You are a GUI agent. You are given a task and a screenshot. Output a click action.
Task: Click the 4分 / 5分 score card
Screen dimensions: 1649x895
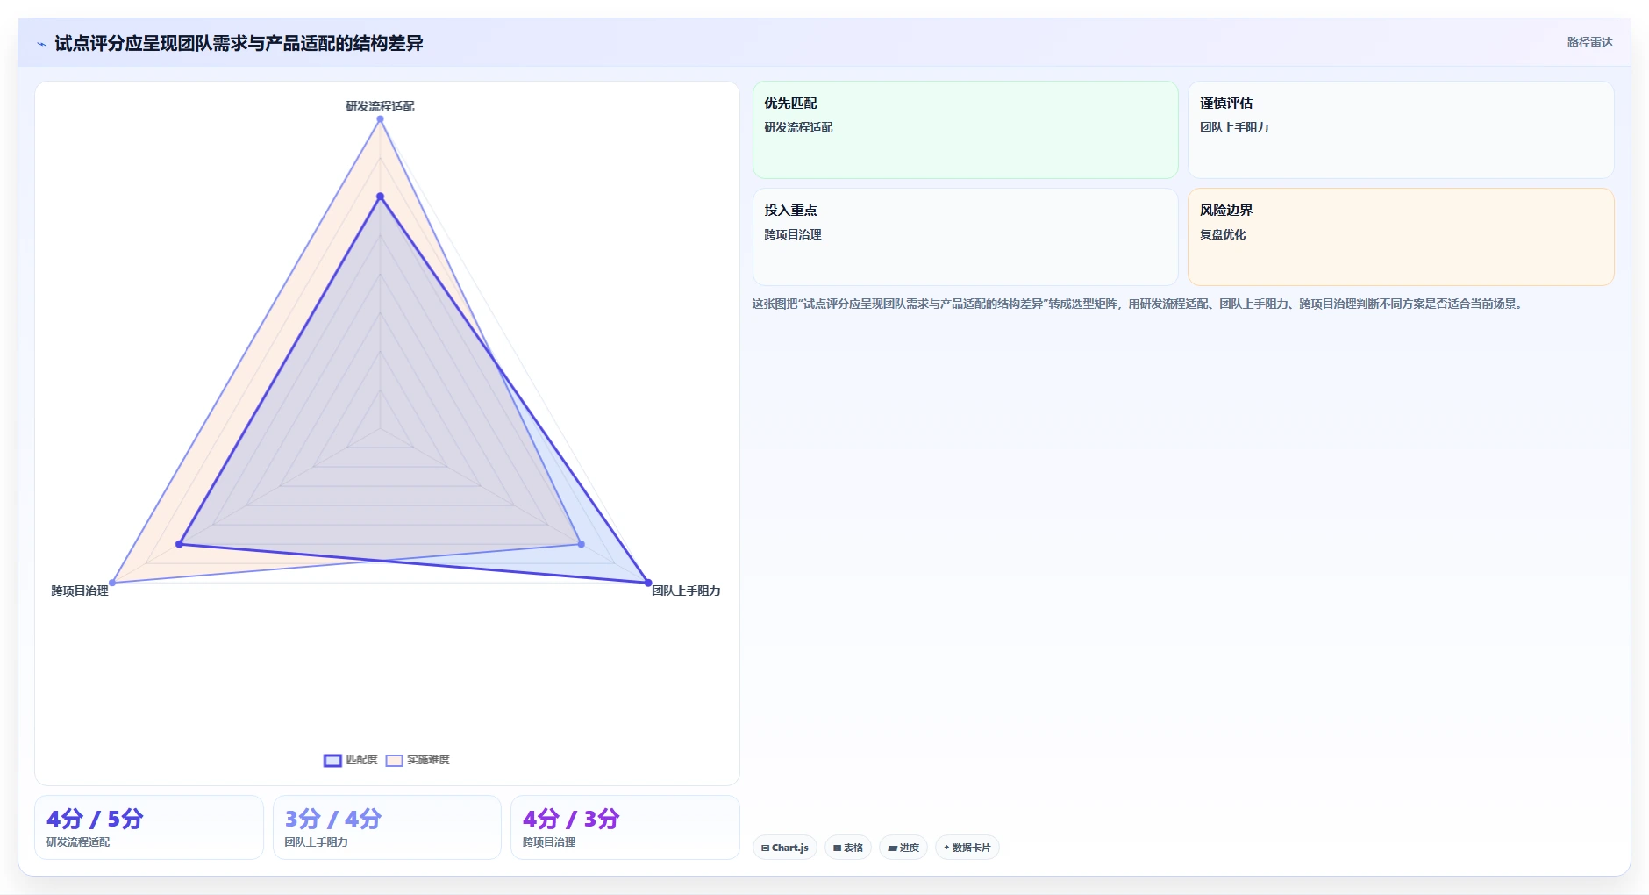[x=149, y=827]
